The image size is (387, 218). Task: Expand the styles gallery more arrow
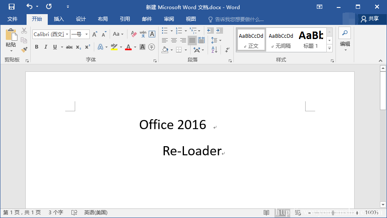[x=330, y=49]
